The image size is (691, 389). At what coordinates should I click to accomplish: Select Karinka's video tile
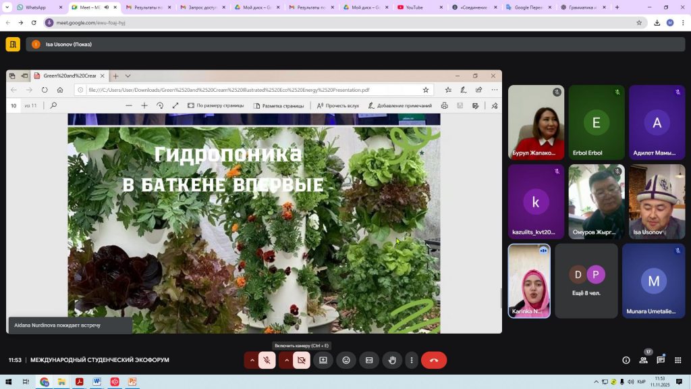click(x=529, y=281)
